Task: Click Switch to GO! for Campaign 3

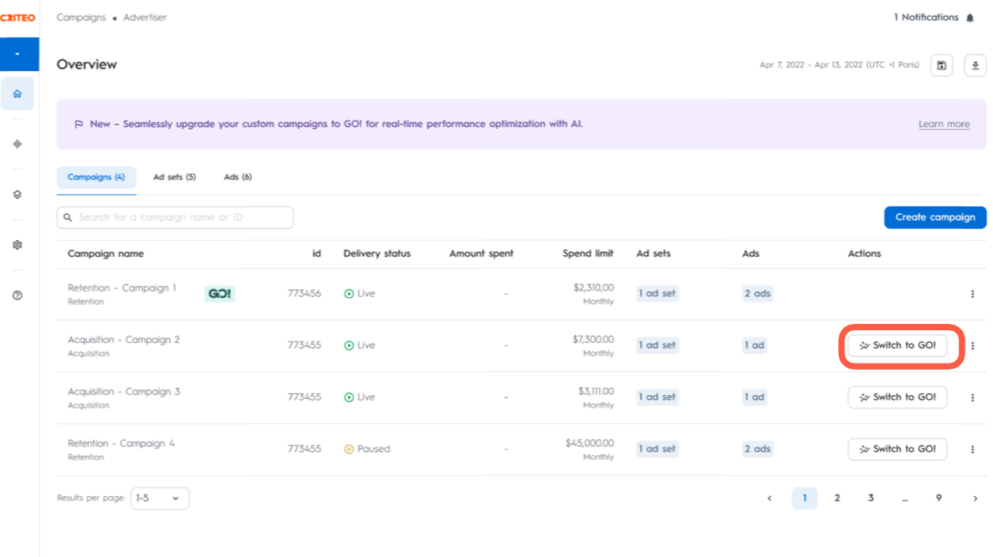Action: click(897, 397)
